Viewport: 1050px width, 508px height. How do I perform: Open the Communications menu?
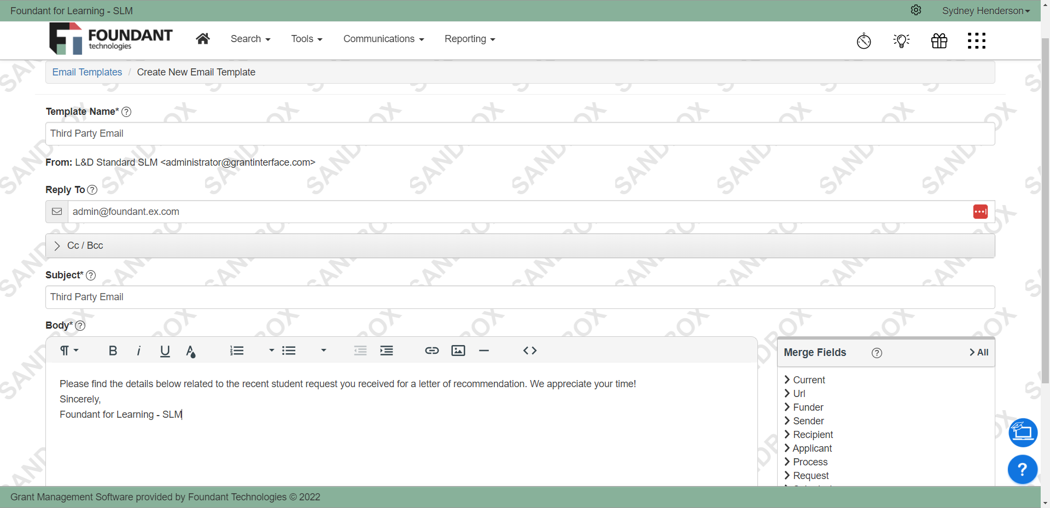pyautogui.click(x=383, y=39)
